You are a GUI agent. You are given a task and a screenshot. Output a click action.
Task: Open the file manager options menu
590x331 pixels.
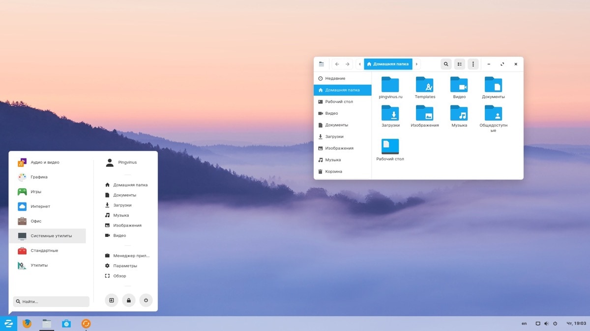pos(473,64)
